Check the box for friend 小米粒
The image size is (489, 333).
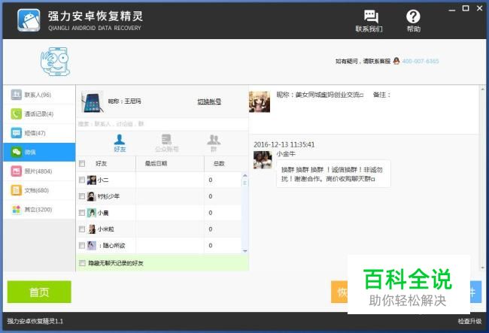click(82, 229)
